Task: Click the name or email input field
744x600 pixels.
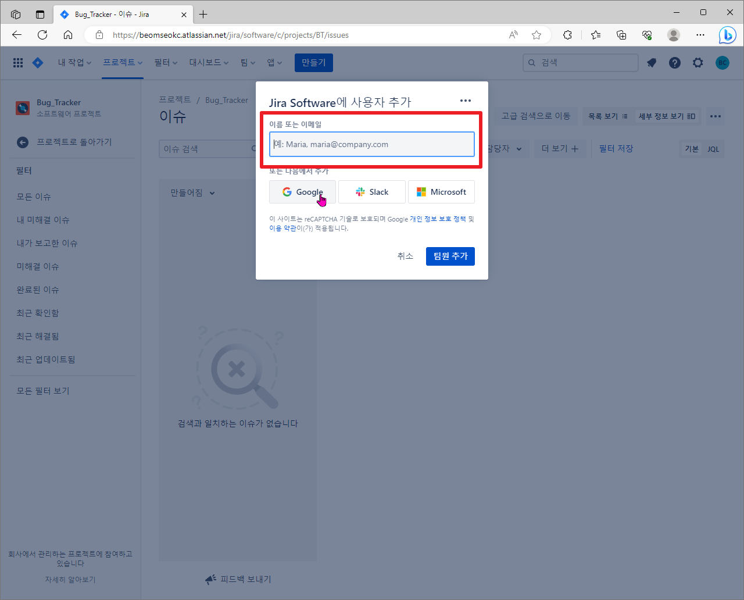Action: (372, 144)
